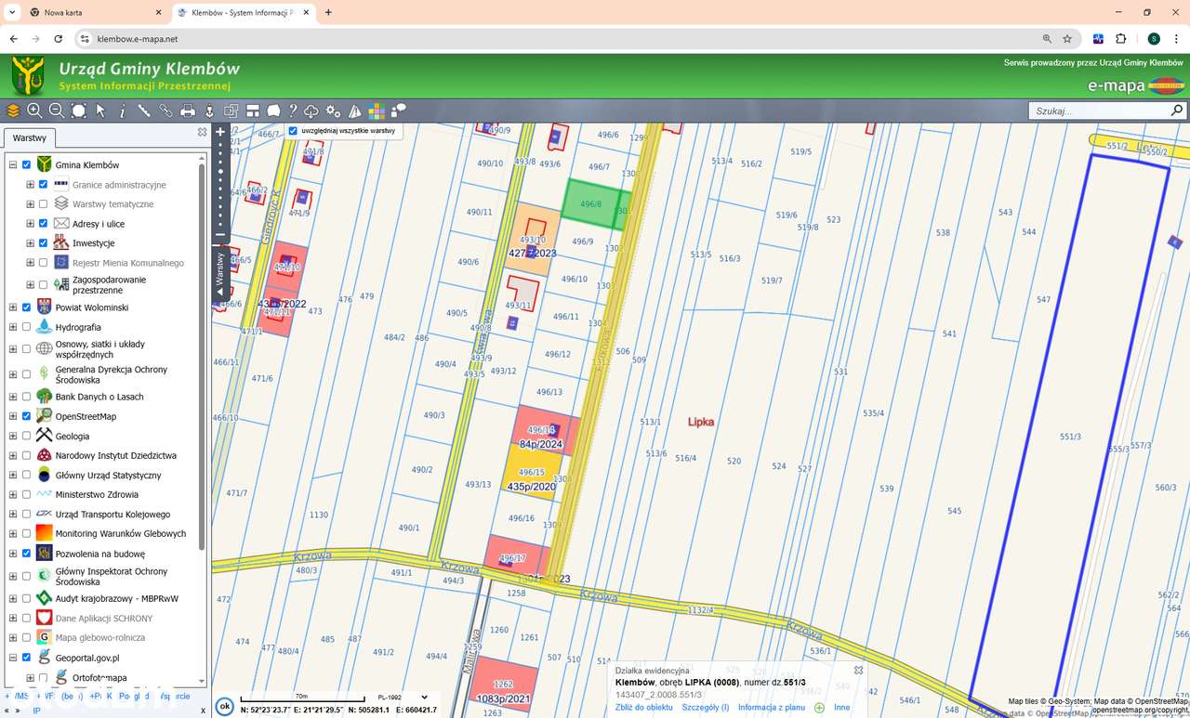
Task: Open 'Informacja z planu' link
Action: (772, 708)
